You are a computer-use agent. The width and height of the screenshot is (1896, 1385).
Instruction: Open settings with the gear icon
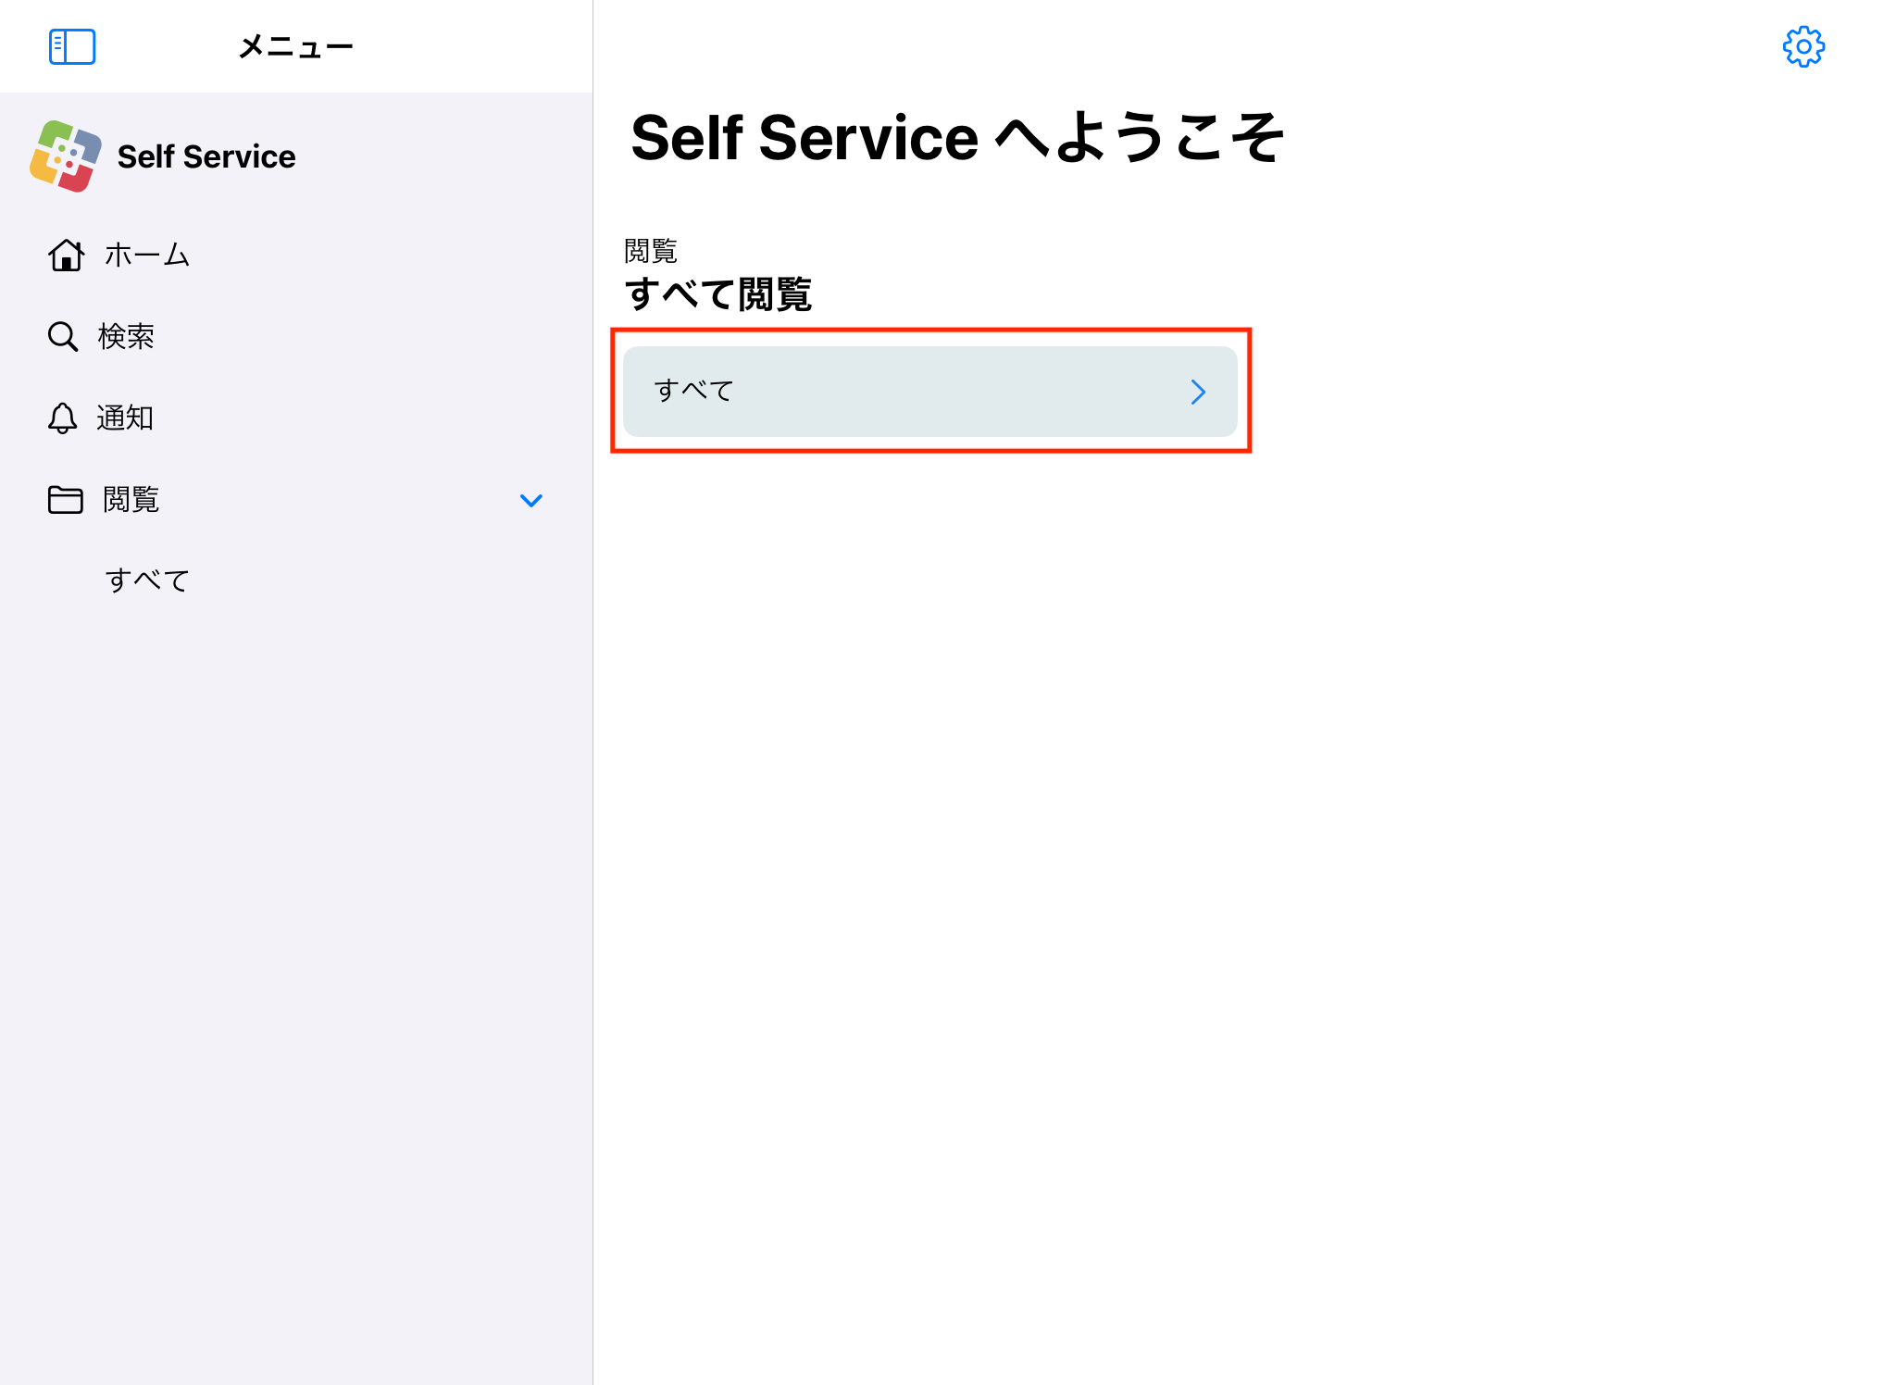[x=1802, y=46]
